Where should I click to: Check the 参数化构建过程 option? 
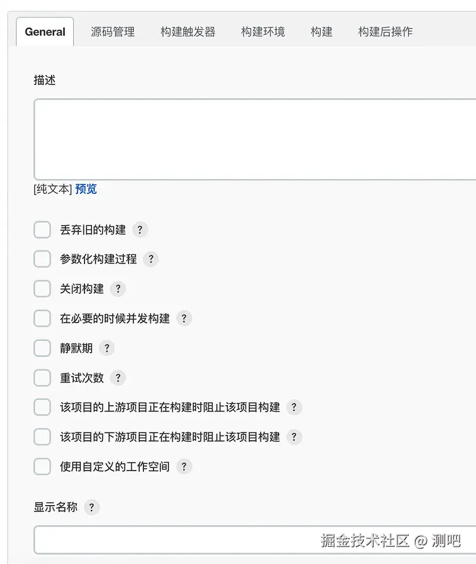[x=42, y=259]
